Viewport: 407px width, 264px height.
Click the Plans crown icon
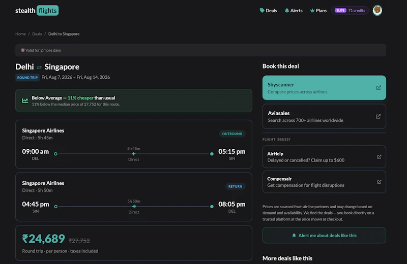[312, 11]
